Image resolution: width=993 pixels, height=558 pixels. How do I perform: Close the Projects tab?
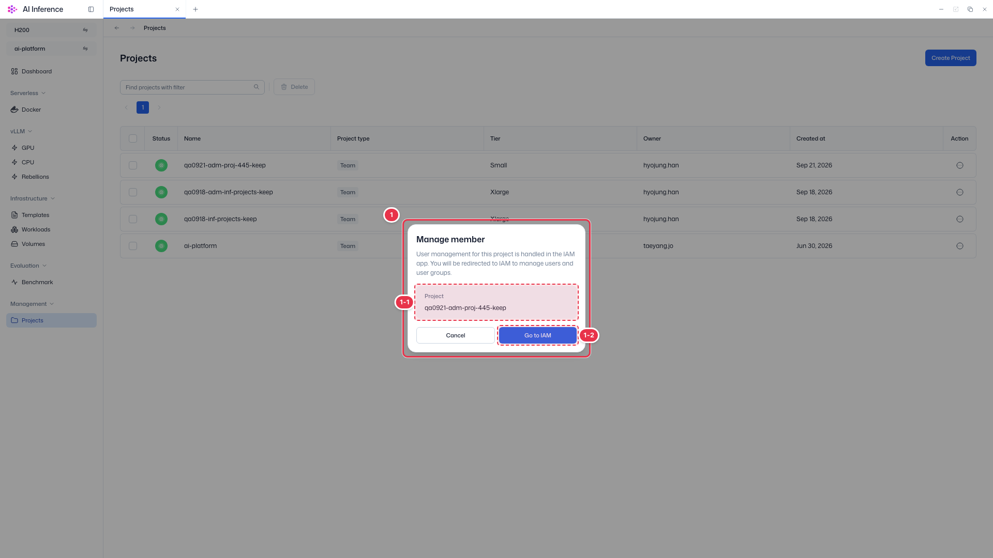point(177,9)
